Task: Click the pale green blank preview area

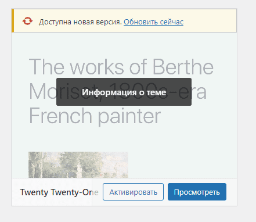Action: coord(182,147)
